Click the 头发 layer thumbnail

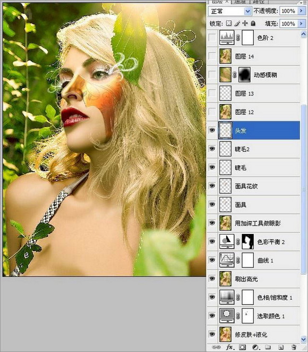click(x=225, y=130)
